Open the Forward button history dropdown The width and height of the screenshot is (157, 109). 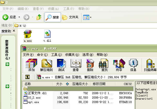point(32,17)
